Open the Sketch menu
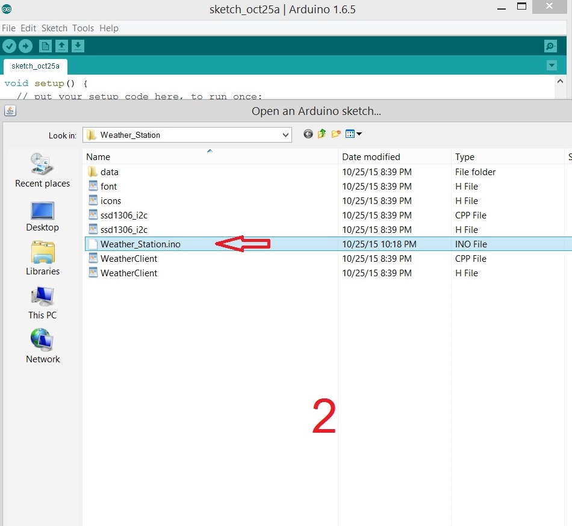This screenshot has height=526, width=572. coord(54,28)
